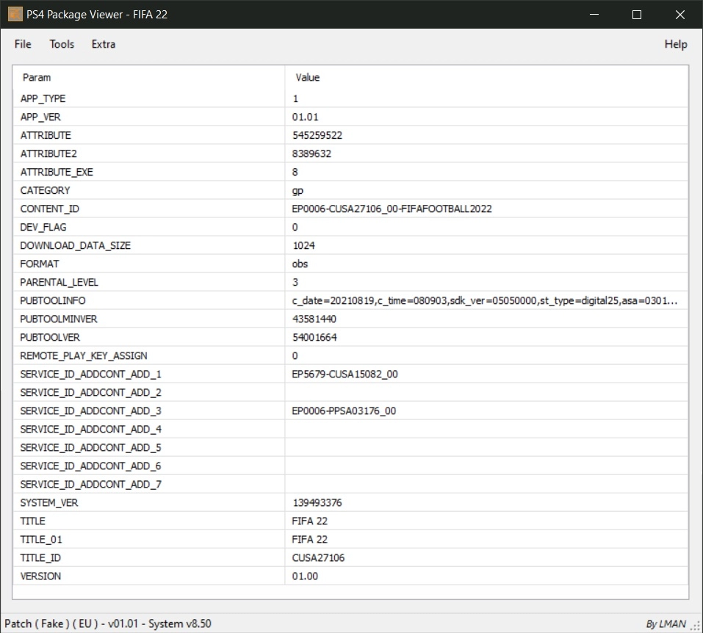The height and width of the screenshot is (633, 703).
Task: Select the EP0006-PPSA03176_00 value cell
Action: point(344,410)
